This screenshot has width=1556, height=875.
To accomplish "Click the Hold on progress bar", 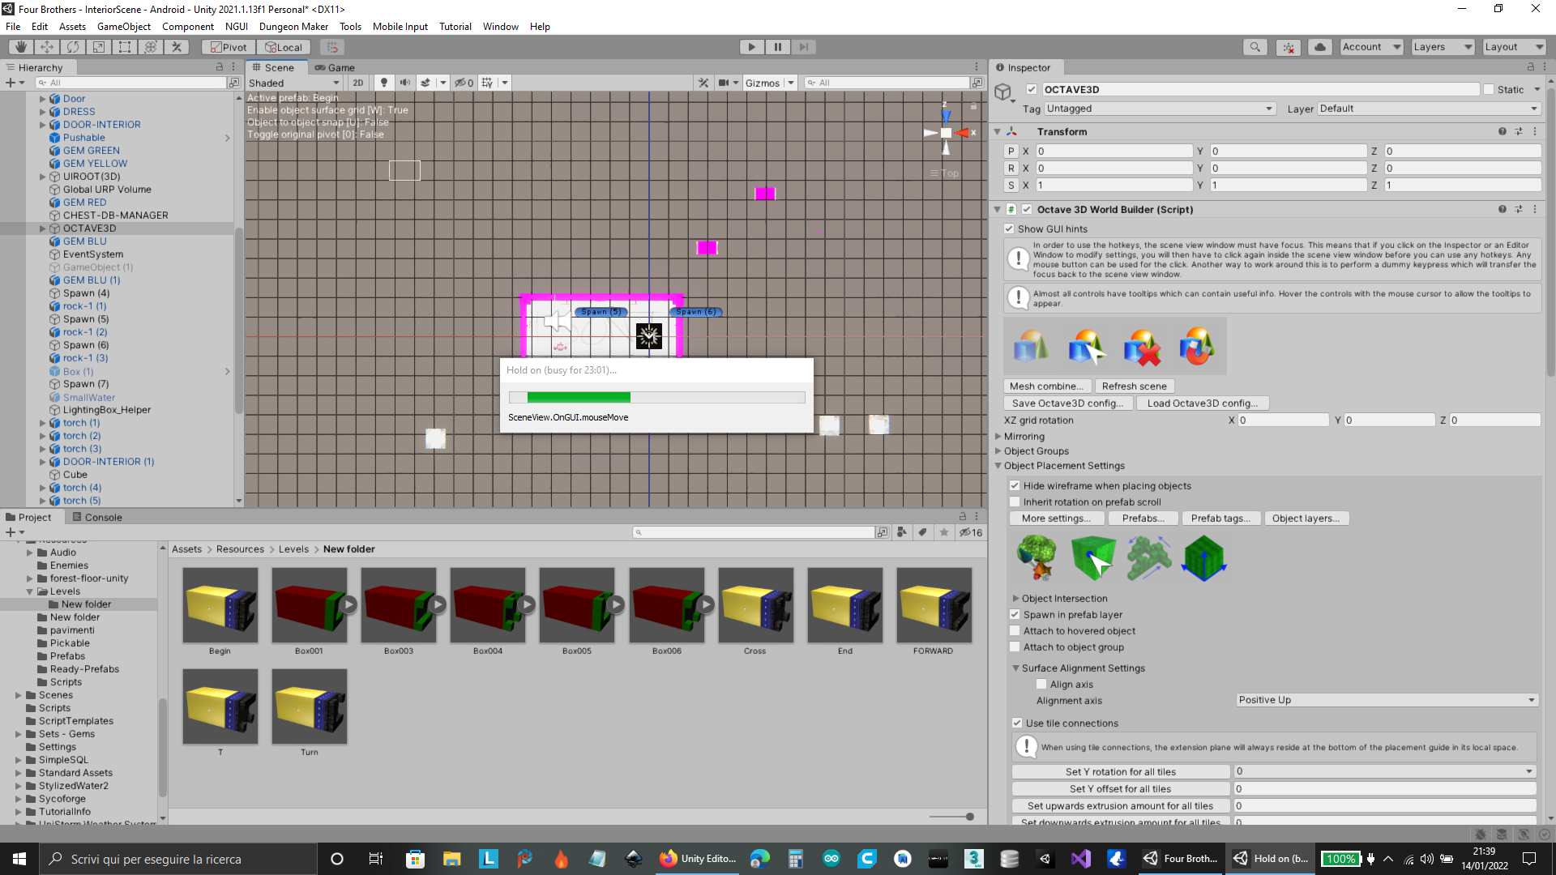I will pos(657,398).
